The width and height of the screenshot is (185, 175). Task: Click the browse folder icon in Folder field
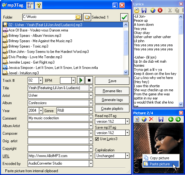tap(78, 17)
